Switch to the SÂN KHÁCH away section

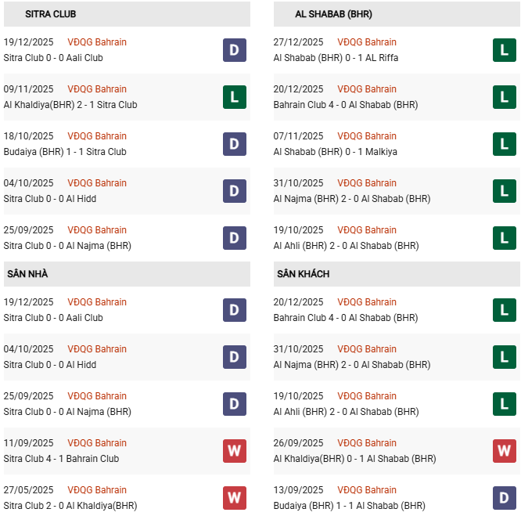[x=303, y=274]
